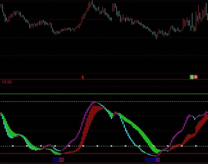Viewport: 208px width, 164px height.
Task: Click the lower white dashed line with square markers
Action: (104, 146)
